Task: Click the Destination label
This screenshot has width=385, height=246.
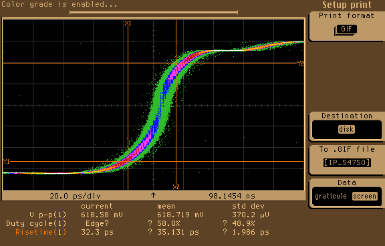Action: [347, 116]
